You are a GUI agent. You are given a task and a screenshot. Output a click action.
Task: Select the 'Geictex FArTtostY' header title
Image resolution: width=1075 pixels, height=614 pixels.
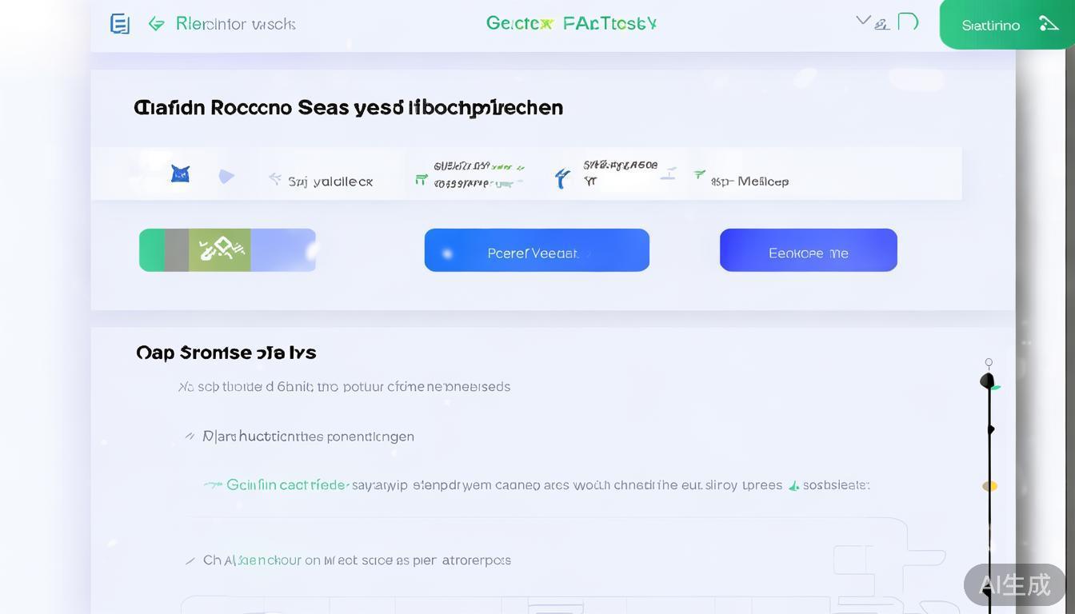(x=570, y=23)
